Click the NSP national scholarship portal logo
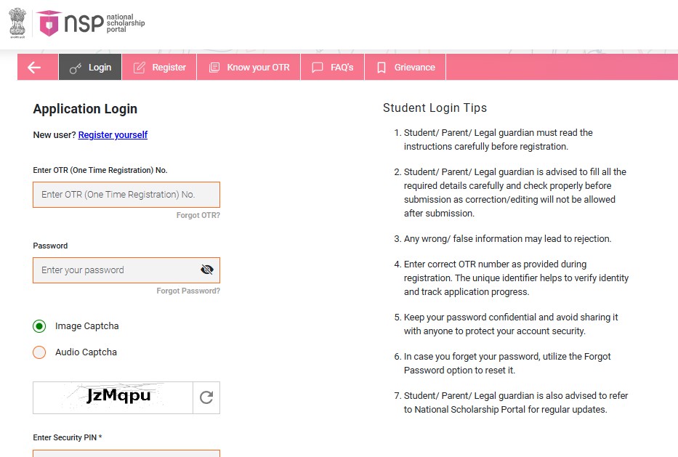 pos(92,23)
